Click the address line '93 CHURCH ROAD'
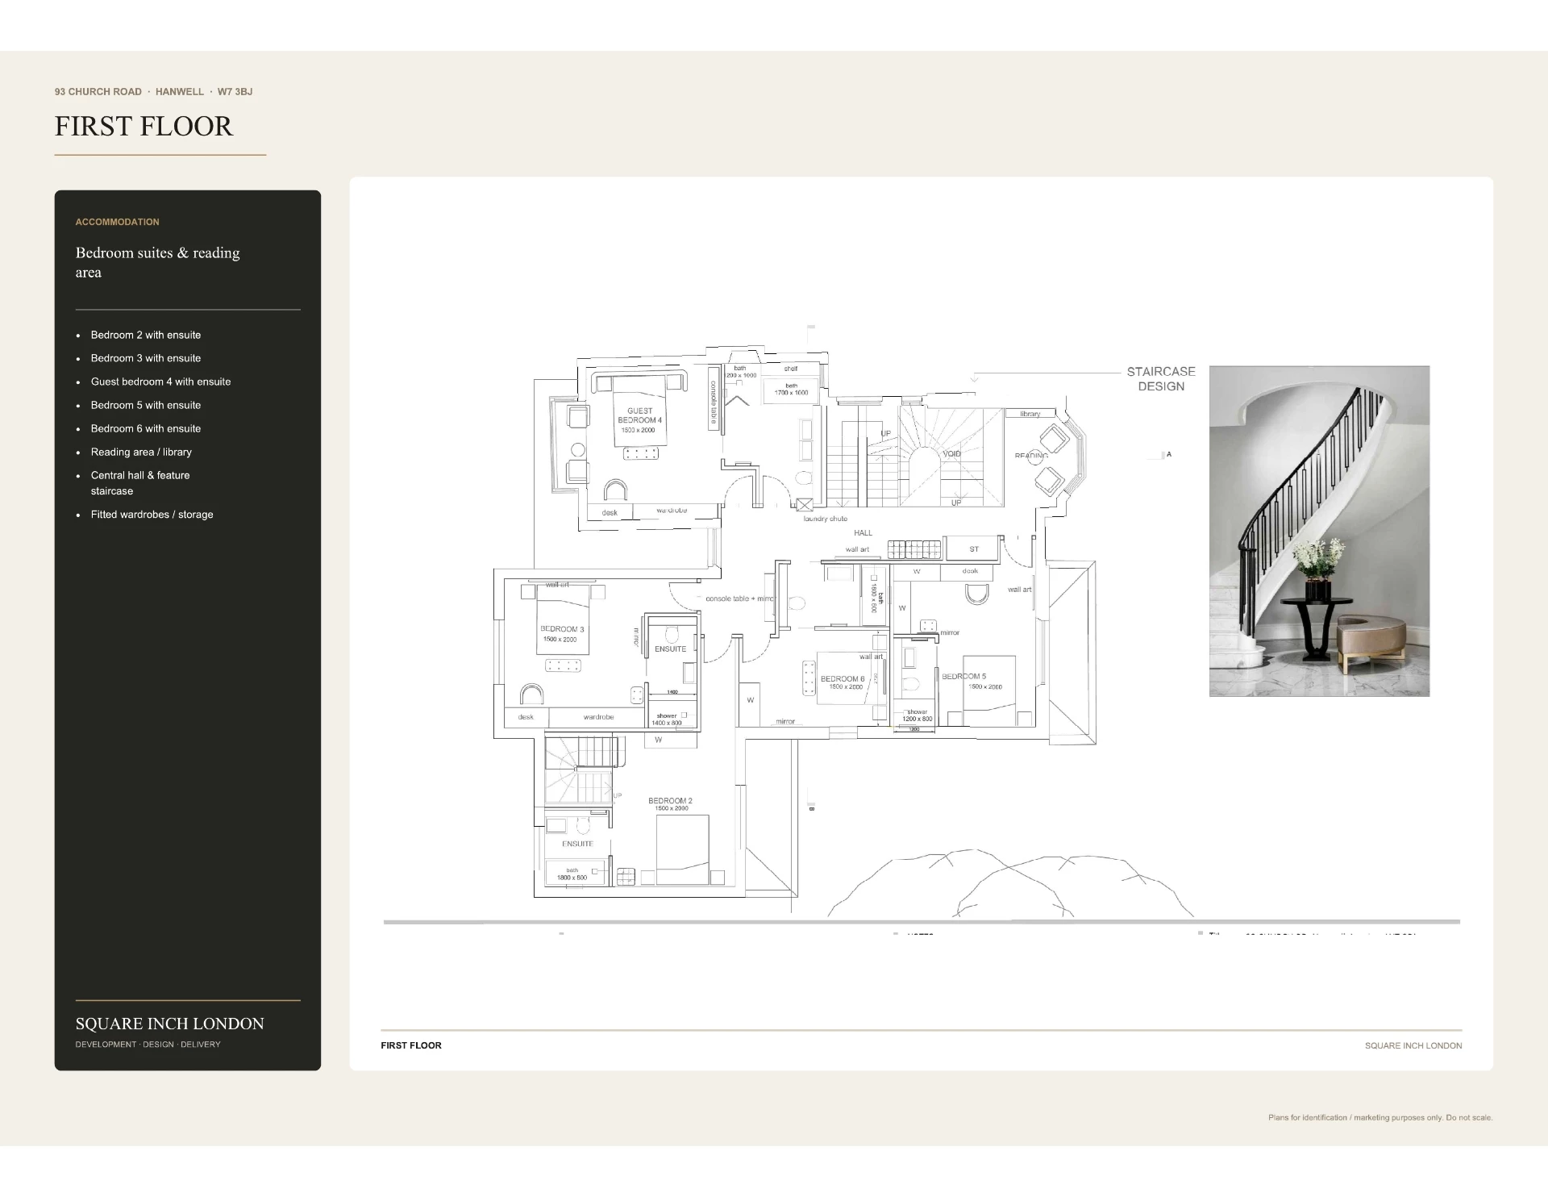The width and height of the screenshot is (1548, 1197). [98, 92]
